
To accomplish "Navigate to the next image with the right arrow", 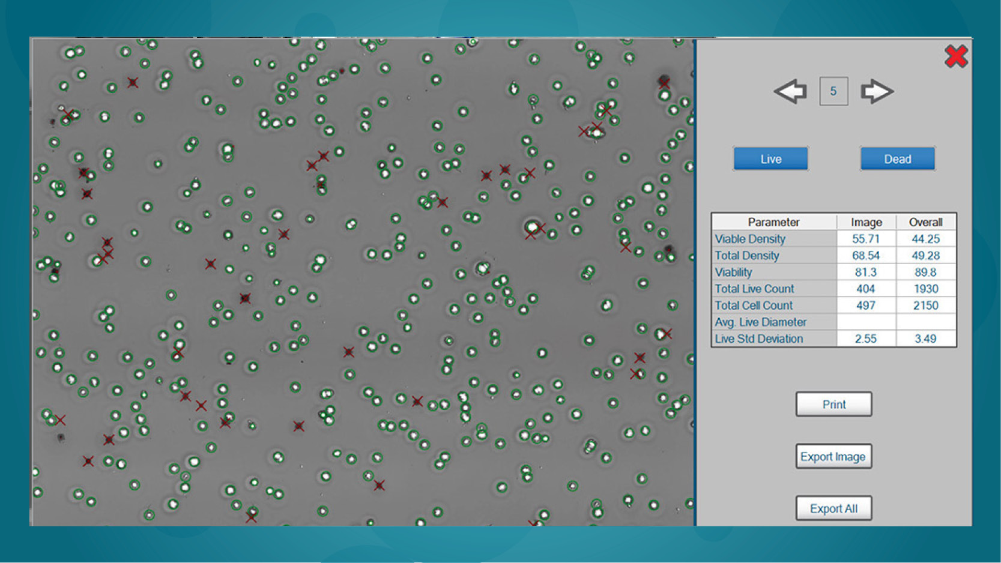I will tap(877, 91).
